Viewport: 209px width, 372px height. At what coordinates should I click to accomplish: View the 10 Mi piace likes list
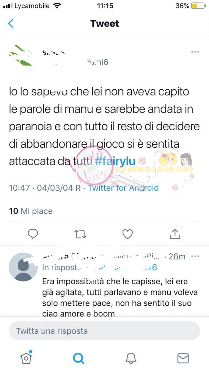click(x=31, y=211)
